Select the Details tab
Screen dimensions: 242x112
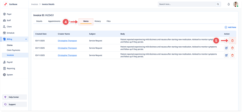click(39, 21)
